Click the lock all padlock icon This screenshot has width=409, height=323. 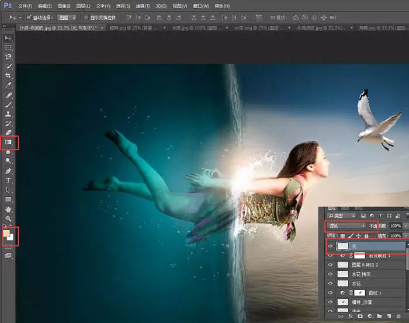pos(366,235)
